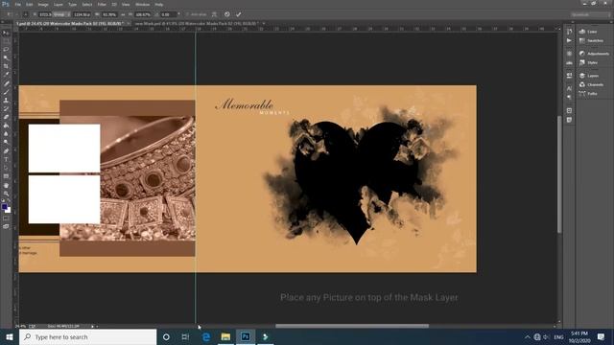The width and height of the screenshot is (614, 345).
Task: Open the workspace switcher dropdown
Action: click(x=590, y=14)
